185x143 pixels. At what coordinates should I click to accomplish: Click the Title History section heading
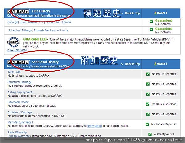pos(41,11)
